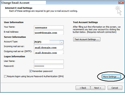Viewport: 125px width, 96px height.
Task: Click the cursor wizard icon in header
Action: pyautogui.click(x=118, y=10)
